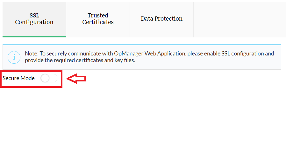Image resolution: width=286 pixels, height=141 pixels.
Task: Click the word 'Note:' in the info banner
Action: coord(32,54)
